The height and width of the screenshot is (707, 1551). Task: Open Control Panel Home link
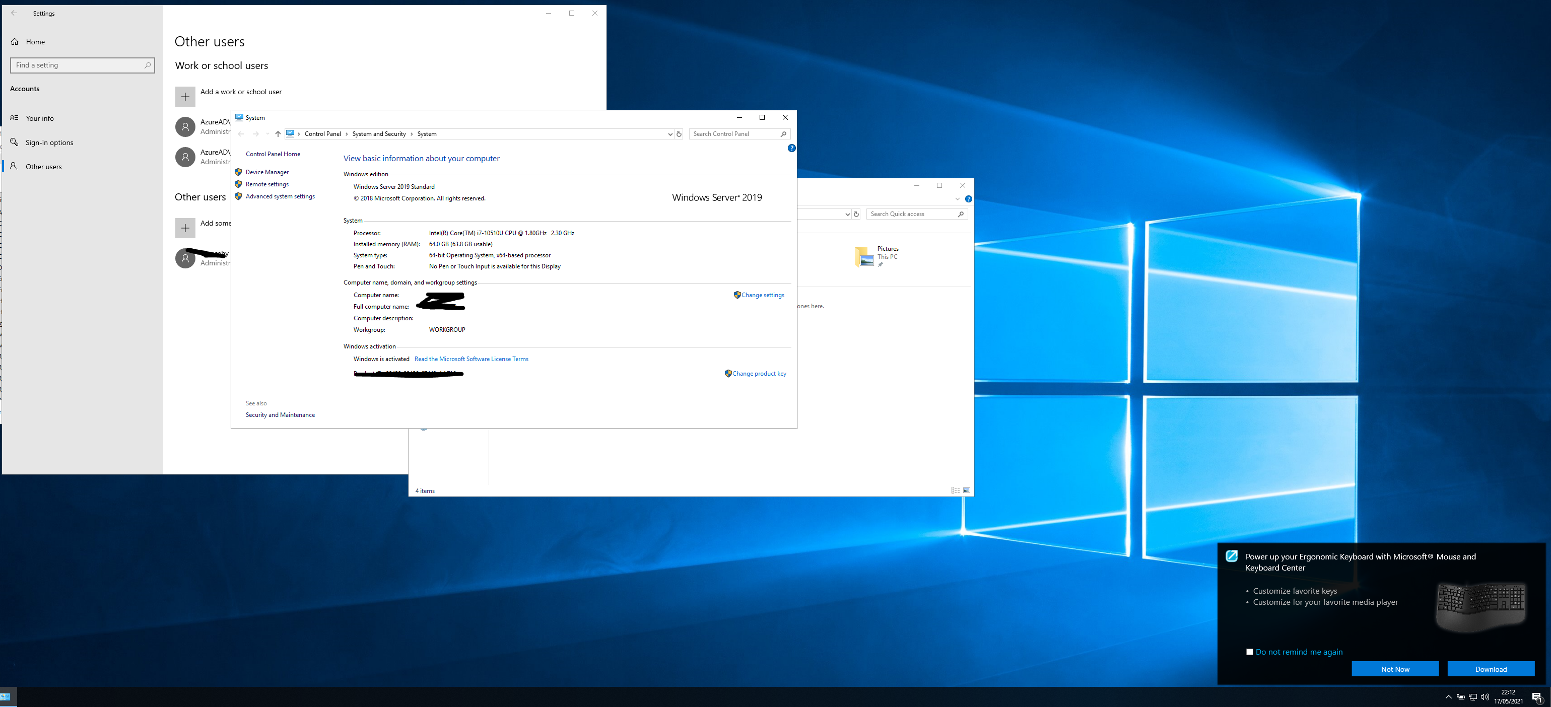point(273,154)
